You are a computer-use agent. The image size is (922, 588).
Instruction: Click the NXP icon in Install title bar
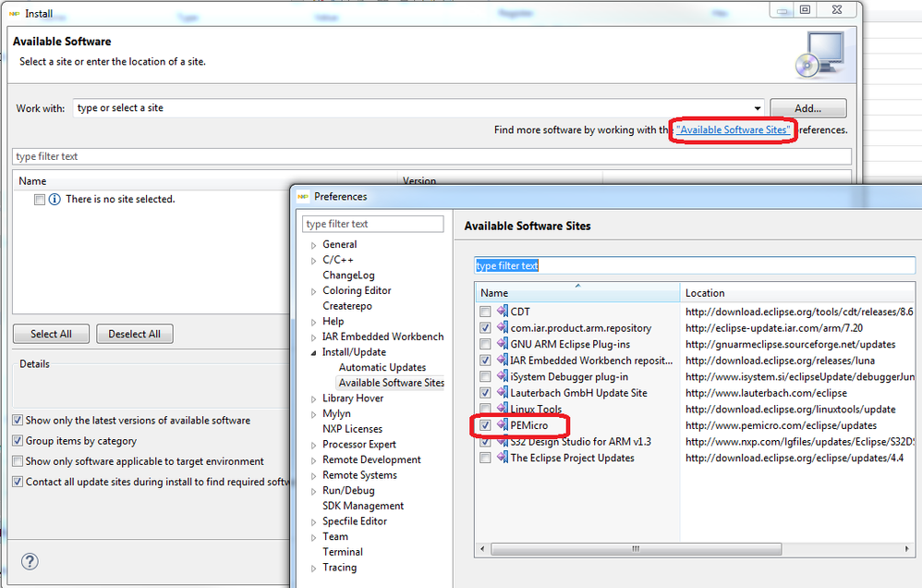pyautogui.click(x=15, y=14)
